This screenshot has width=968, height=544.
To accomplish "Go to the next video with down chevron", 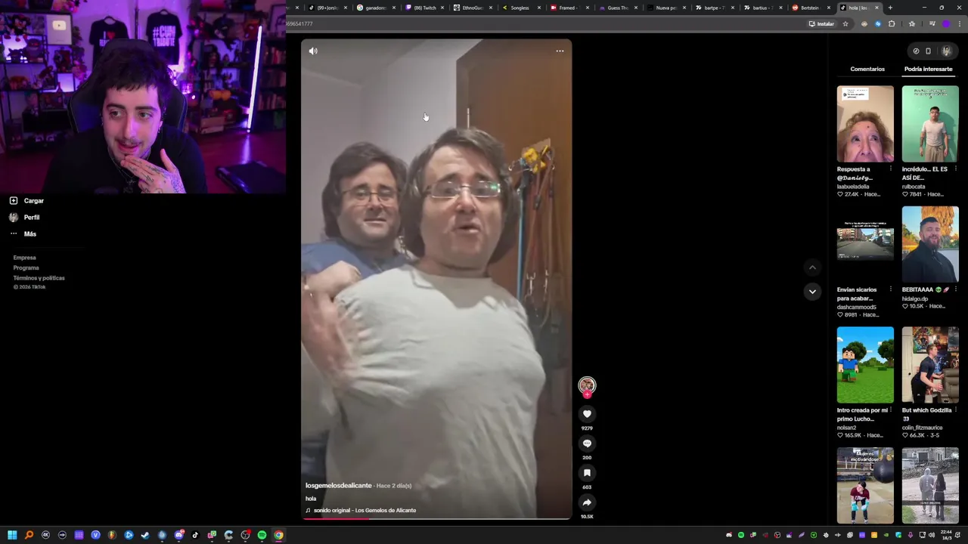I will click(x=812, y=292).
